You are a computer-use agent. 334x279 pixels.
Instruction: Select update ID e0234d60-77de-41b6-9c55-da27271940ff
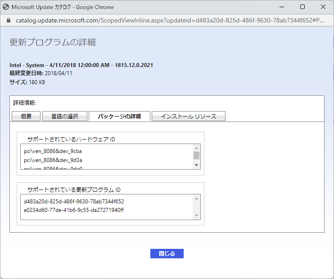coord(74,210)
